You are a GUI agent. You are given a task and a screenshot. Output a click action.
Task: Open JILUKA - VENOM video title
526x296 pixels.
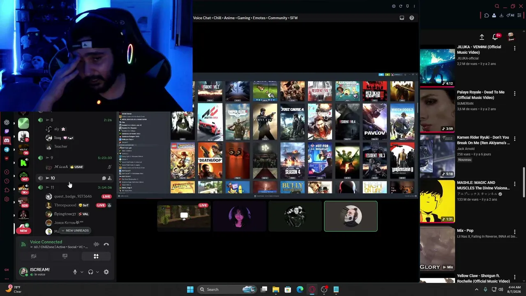click(479, 50)
